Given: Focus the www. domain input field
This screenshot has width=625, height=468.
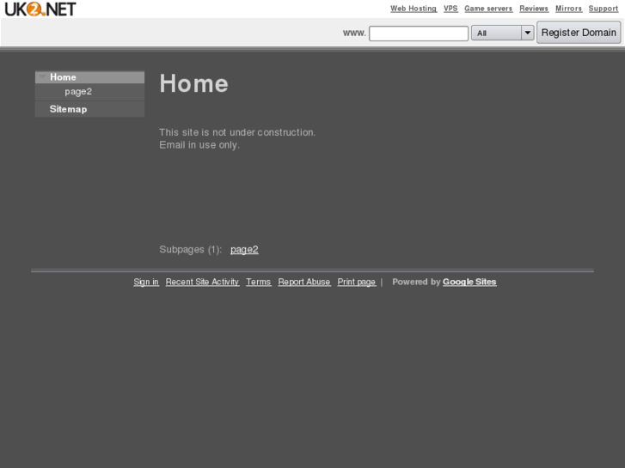Looking at the screenshot, I should [x=419, y=33].
